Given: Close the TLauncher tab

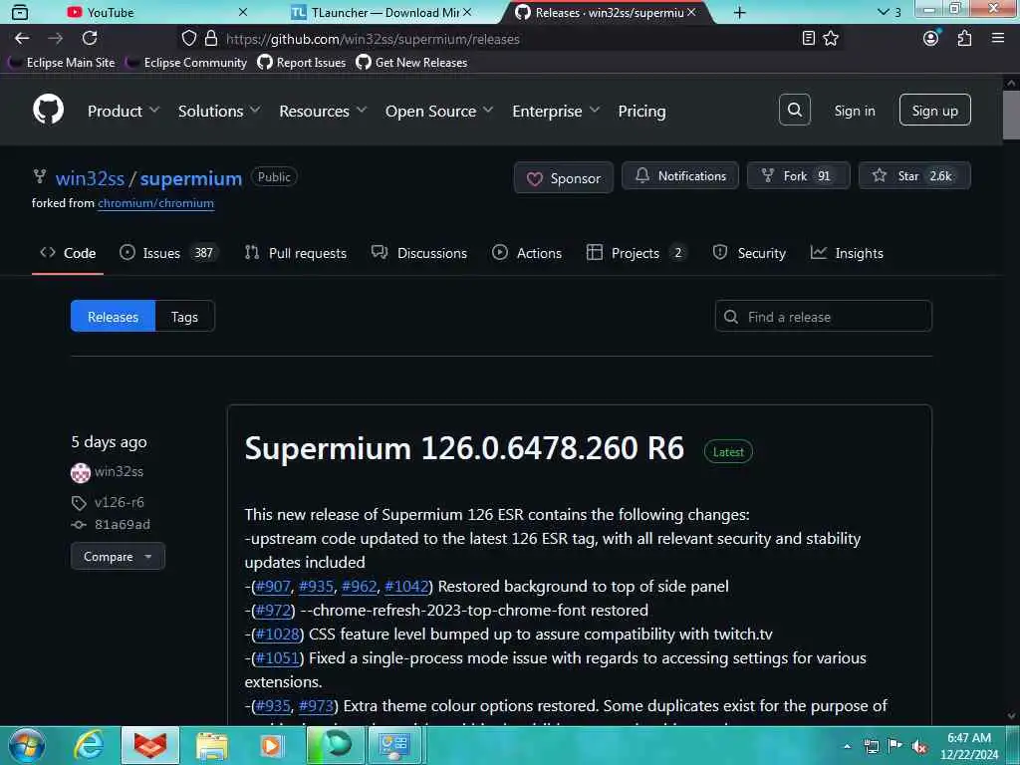Looking at the screenshot, I should tap(467, 12).
